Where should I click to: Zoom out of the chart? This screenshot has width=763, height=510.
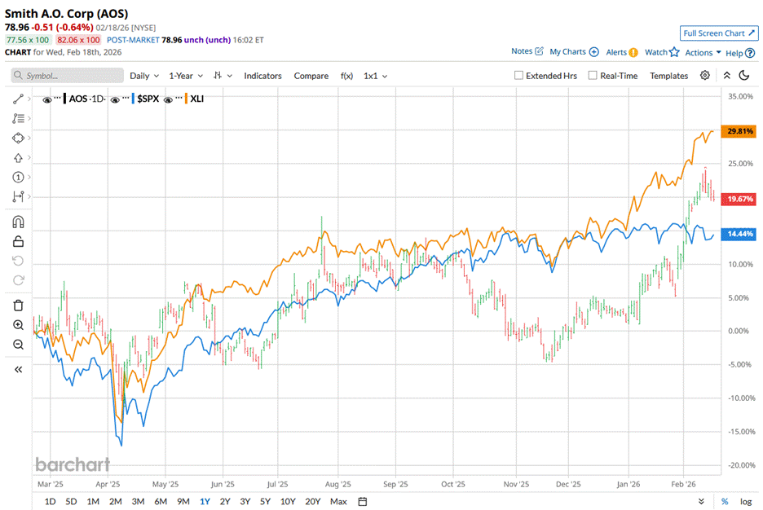click(x=18, y=345)
